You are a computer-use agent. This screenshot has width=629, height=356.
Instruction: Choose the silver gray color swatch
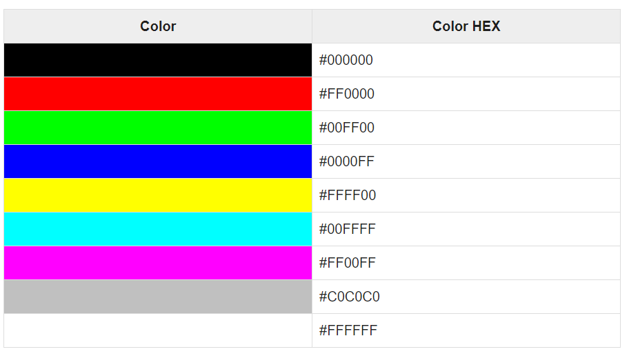click(158, 297)
